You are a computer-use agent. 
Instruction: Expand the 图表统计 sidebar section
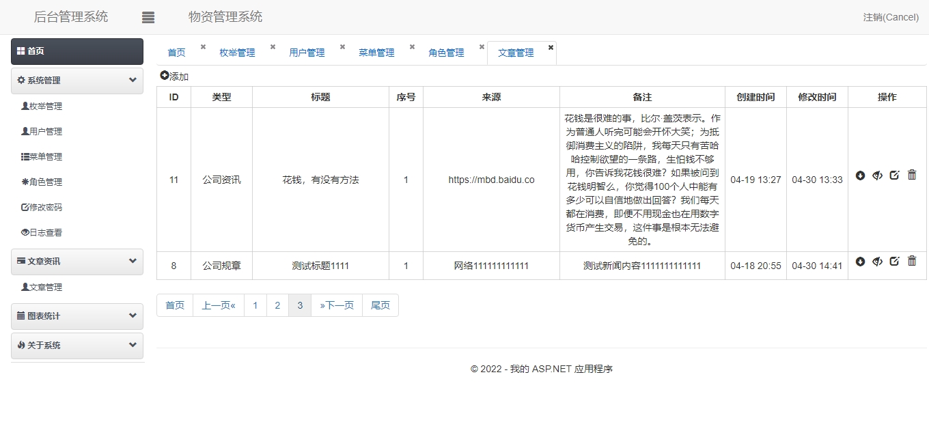[133, 316]
